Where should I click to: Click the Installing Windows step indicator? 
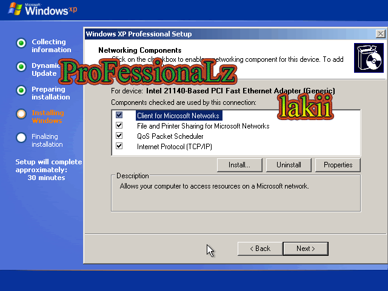21,114
